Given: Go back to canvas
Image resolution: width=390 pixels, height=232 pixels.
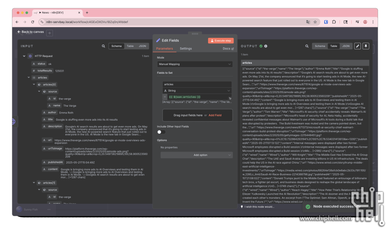Looking at the screenshot, I should (31, 32).
